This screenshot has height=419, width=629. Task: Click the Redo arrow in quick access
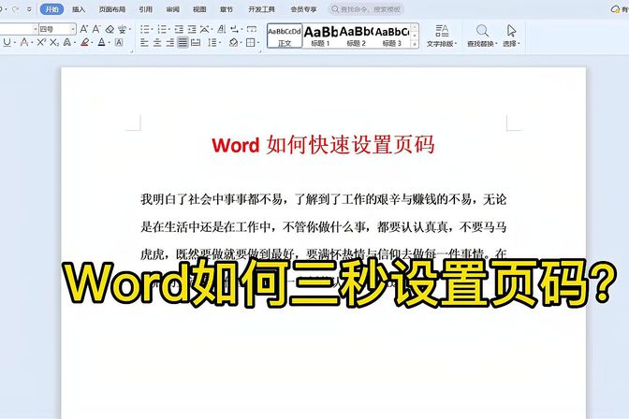15,8
